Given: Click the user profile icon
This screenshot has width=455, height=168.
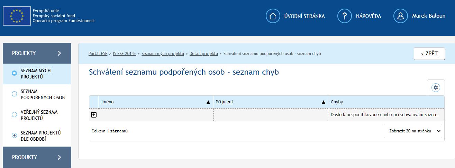Looking at the screenshot, I should point(401,16).
